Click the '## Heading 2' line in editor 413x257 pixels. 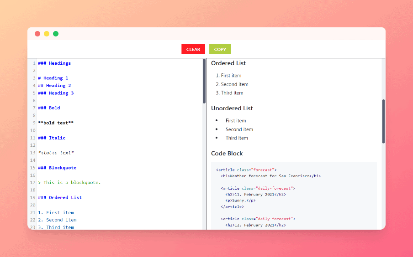[54, 86]
